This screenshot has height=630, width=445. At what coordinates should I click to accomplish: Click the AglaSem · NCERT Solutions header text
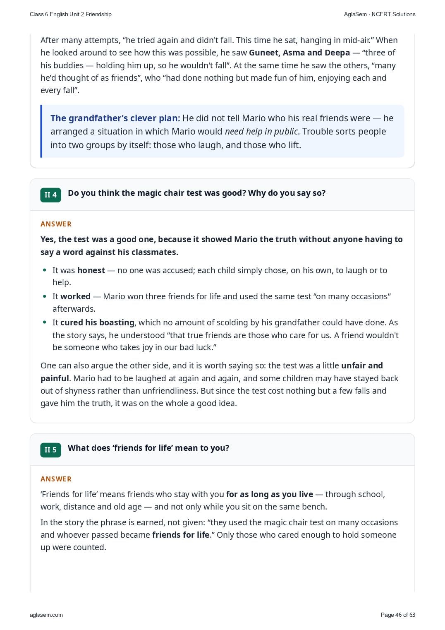tap(380, 14)
